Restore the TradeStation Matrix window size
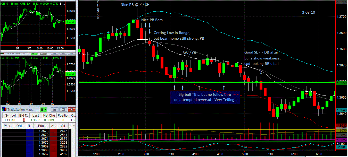The width and height of the screenshot is (348, 157). point(63,109)
